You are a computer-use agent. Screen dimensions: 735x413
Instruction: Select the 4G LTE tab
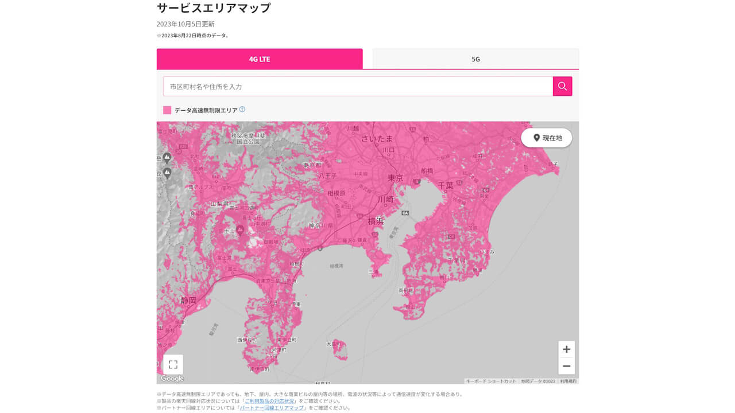point(260,59)
